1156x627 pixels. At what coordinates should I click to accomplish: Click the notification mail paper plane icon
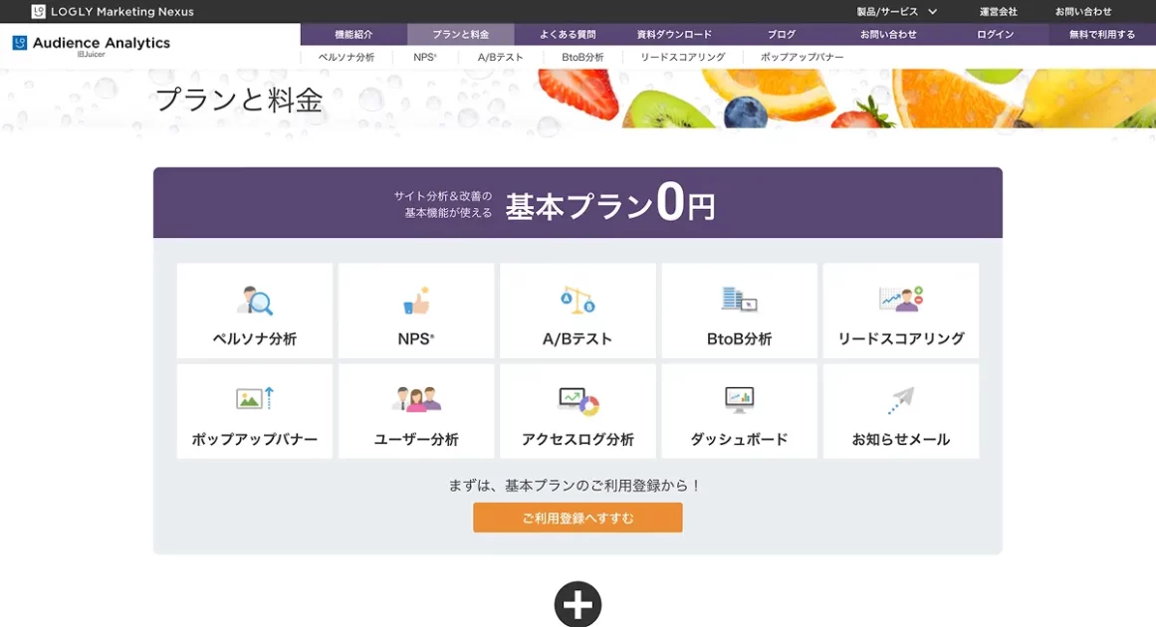(900, 400)
